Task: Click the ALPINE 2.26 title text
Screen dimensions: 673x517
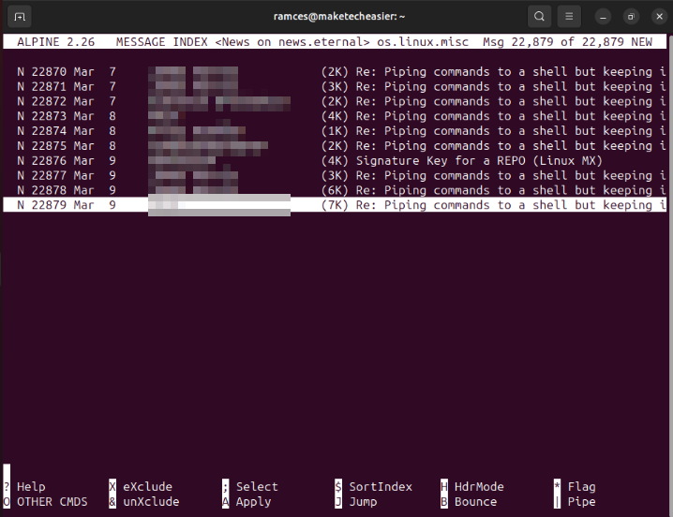Action: (x=56, y=42)
